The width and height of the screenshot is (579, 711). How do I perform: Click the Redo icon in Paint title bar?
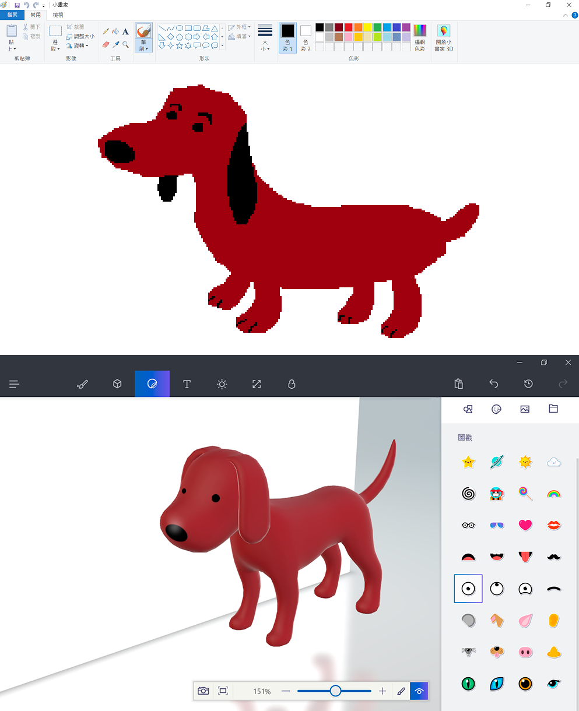(x=36, y=5)
